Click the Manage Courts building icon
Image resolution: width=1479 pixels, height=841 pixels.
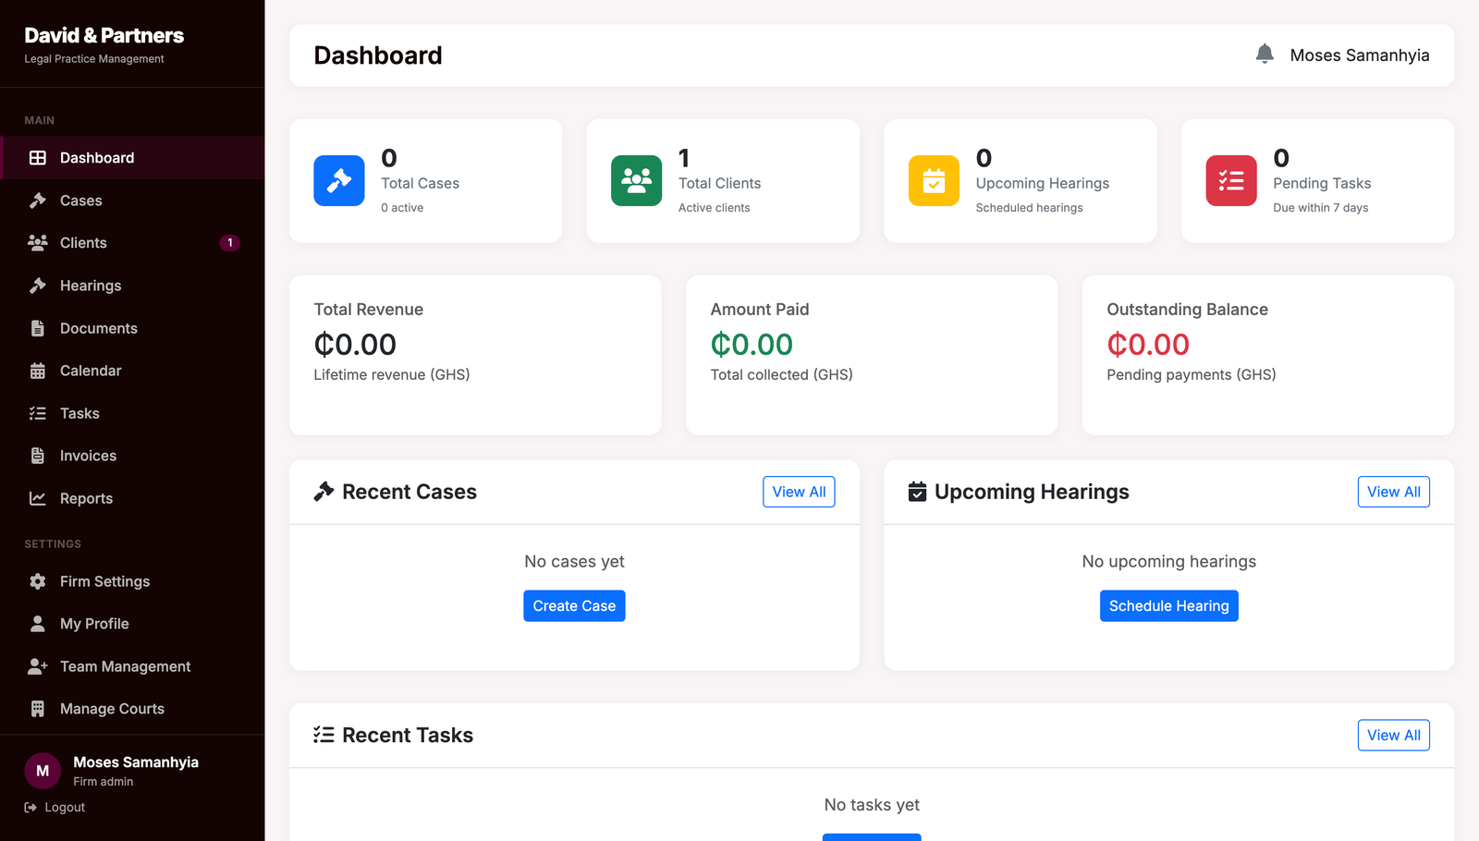(x=38, y=709)
